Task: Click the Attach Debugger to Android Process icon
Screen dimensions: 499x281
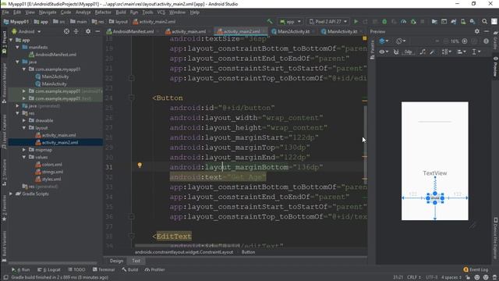Action: tap(413, 22)
